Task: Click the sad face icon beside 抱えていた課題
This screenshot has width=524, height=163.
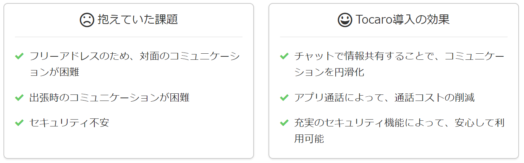Action: tap(87, 20)
